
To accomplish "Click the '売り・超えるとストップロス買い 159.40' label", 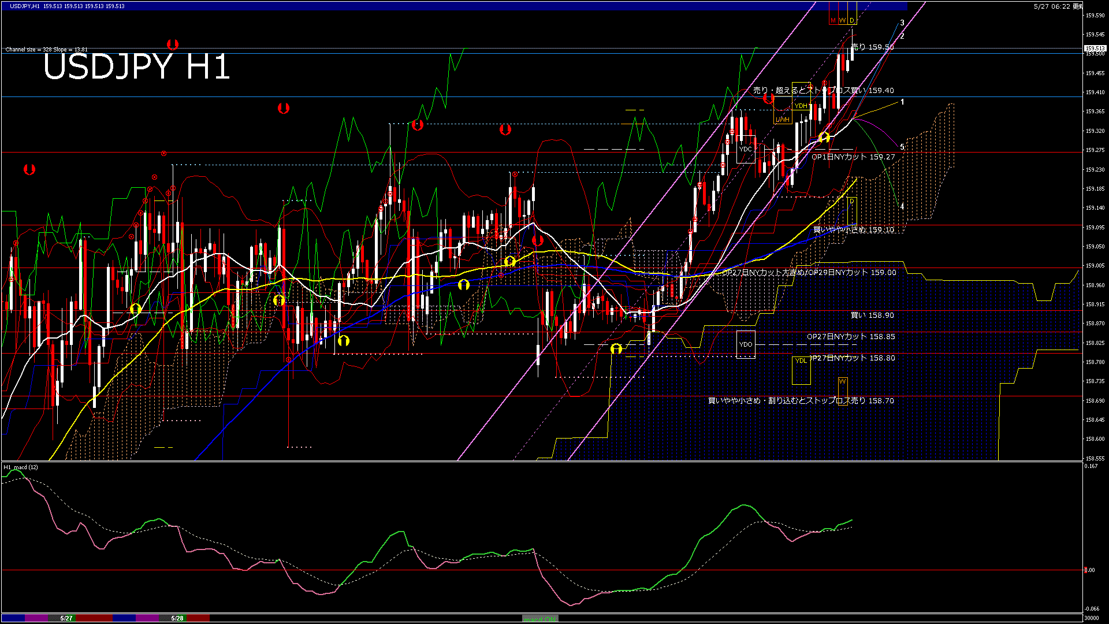I will click(824, 91).
